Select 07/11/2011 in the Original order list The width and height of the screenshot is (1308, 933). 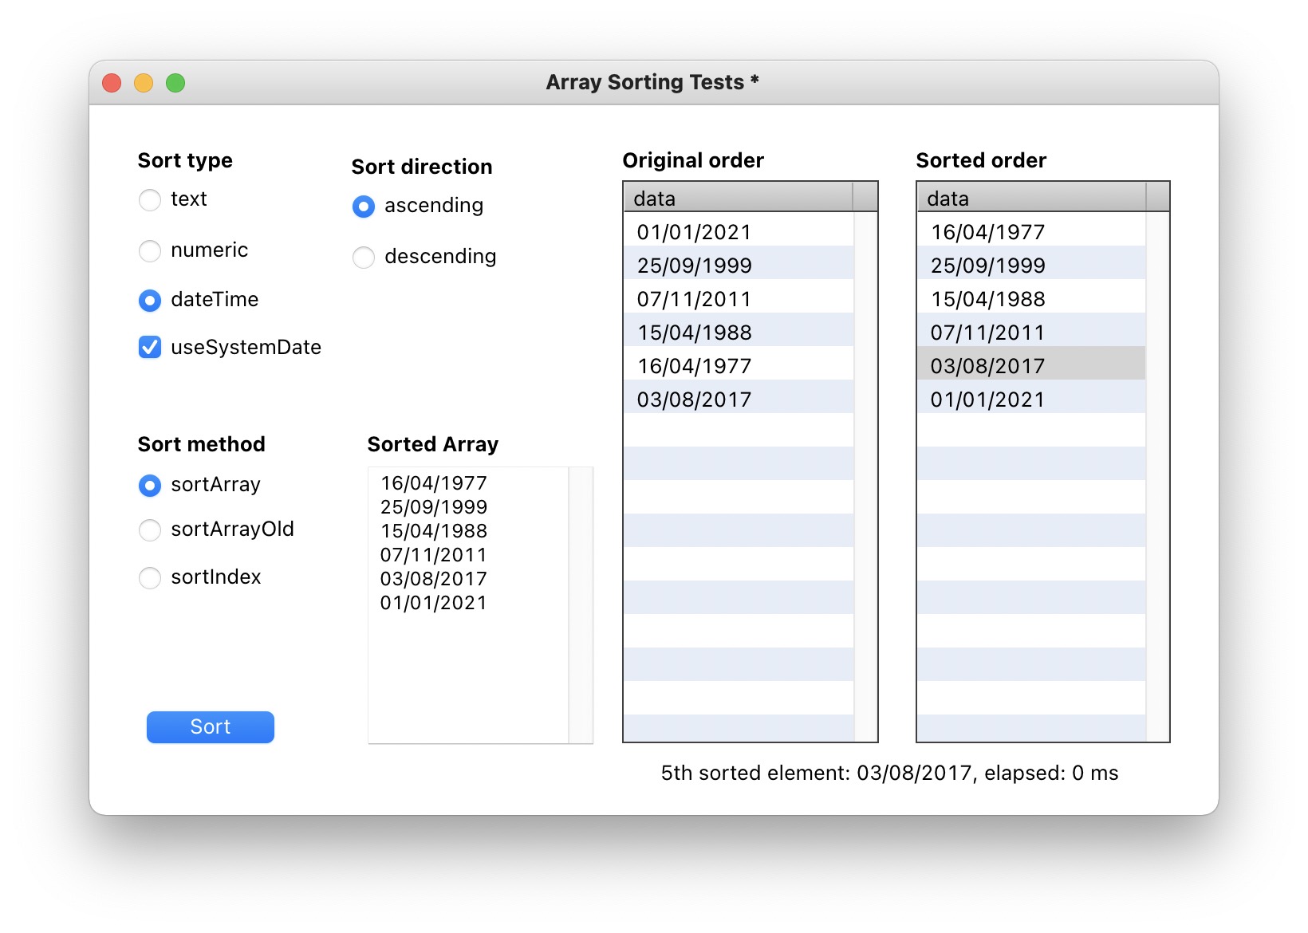[738, 299]
